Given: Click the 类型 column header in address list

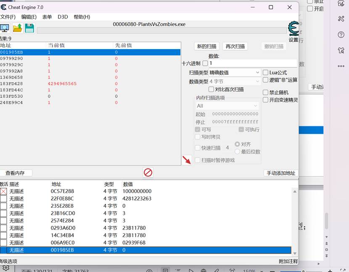Looking at the screenshot, I should [109, 184].
